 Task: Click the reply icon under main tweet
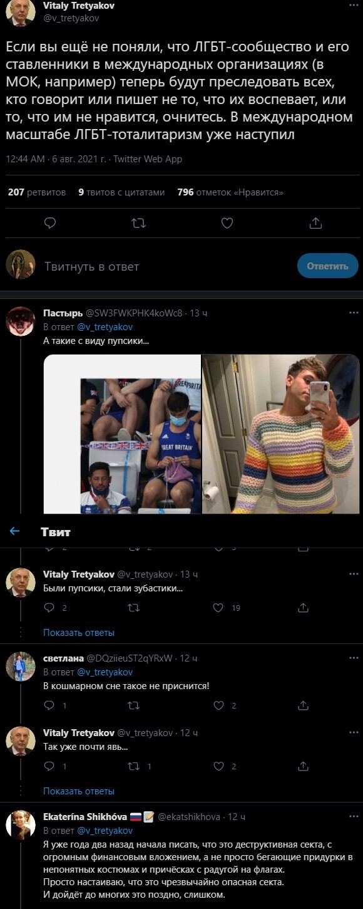tap(51, 223)
